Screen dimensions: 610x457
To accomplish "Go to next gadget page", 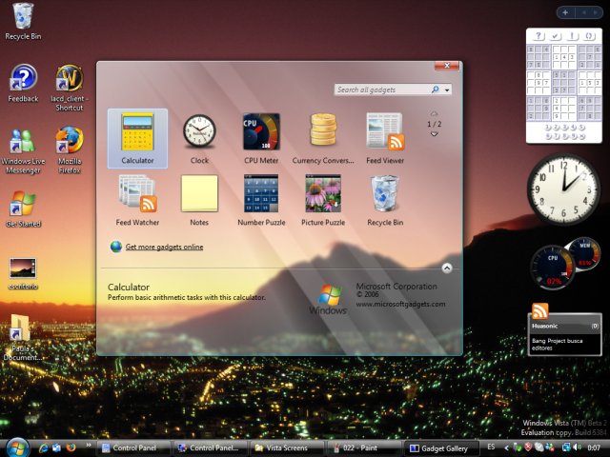I will coord(435,134).
